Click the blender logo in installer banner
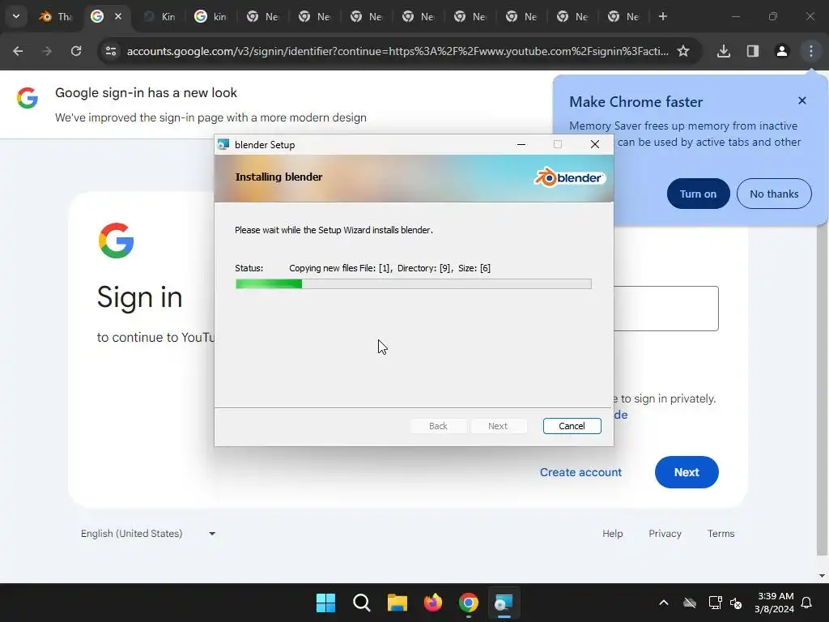Image resolution: width=829 pixels, height=622 pixels. [x=569, y=177]
